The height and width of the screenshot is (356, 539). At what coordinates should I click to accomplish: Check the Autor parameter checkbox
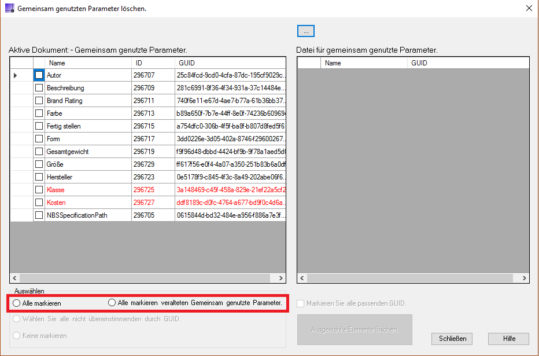click(39, 75)
